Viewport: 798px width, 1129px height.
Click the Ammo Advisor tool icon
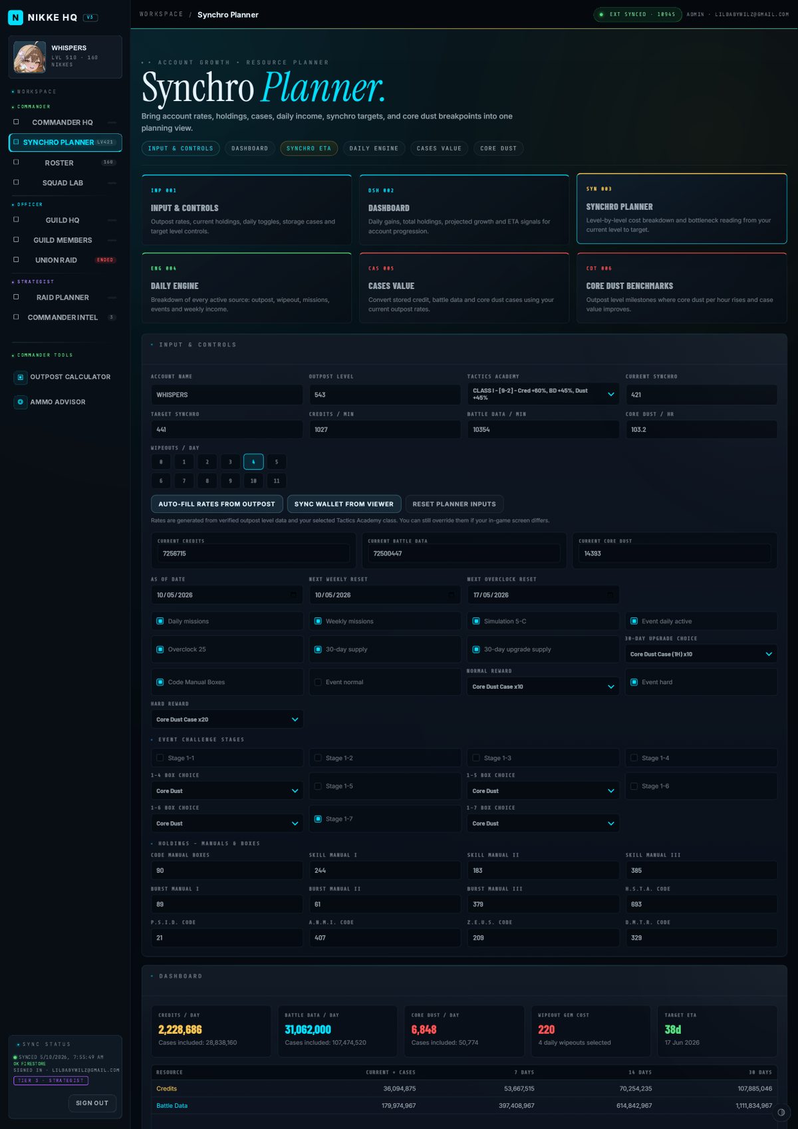tap(21, 402)
